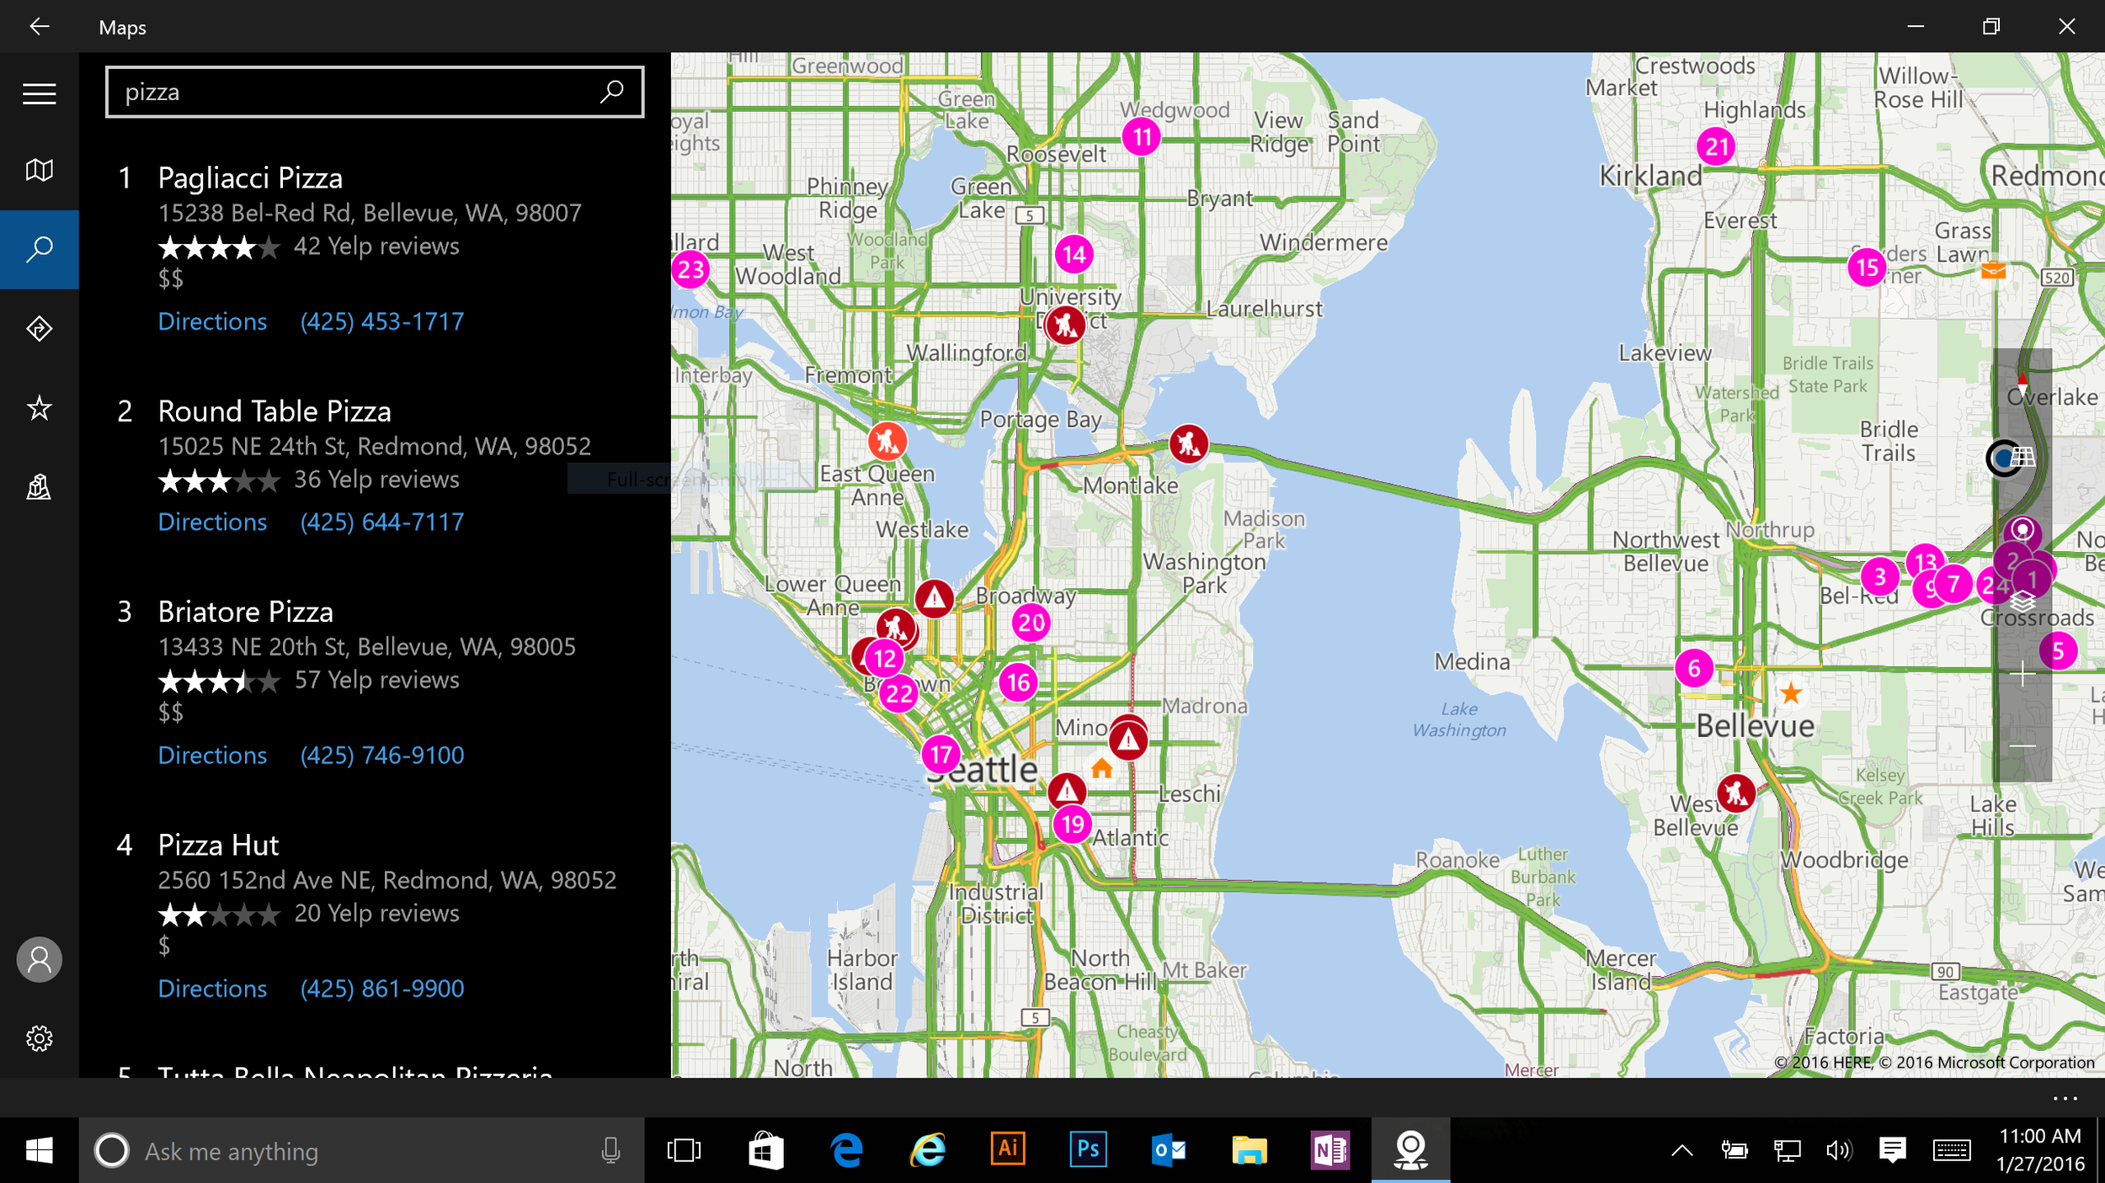Select map pin 22 in Belltown

click(898, 694)
